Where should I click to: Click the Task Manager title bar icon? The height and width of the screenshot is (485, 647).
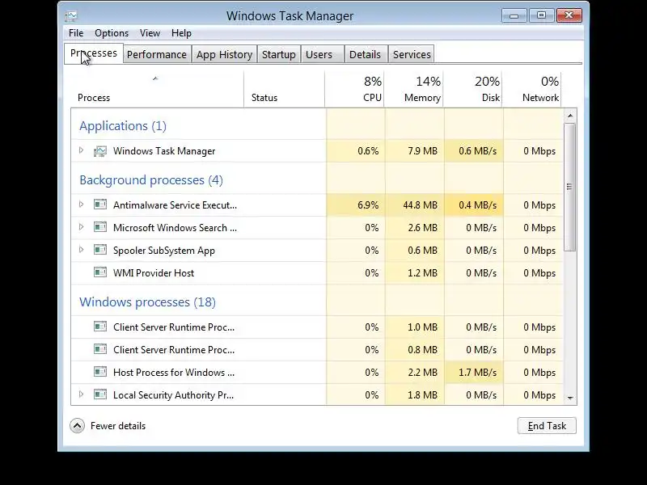71,16
